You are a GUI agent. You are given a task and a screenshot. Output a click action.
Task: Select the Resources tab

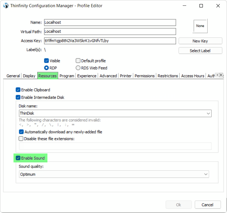(47, 76)
